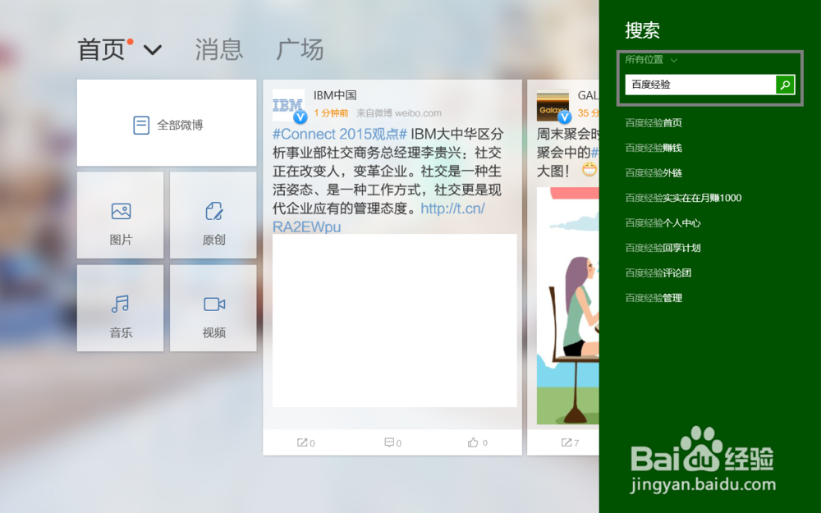Open the Galaxy account avatar
The height and width of the screenshot is (513, 821).
pyautogui.click(x=553, y=105)
